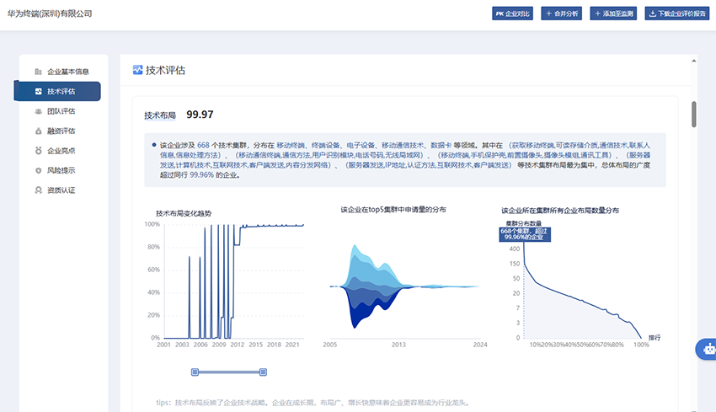The width and height of the screenshot is (716, 412).
Task: Click the 排行 axis label
Action: (x=655, y=338)
